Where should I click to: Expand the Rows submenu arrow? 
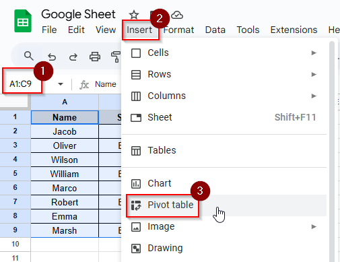[314, 74]
